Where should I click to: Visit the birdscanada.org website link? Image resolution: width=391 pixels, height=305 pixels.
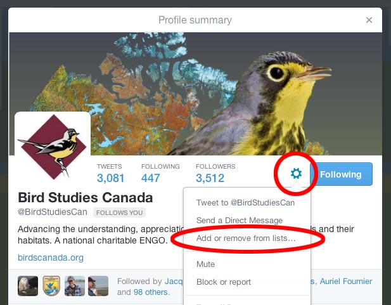[51, 257]
